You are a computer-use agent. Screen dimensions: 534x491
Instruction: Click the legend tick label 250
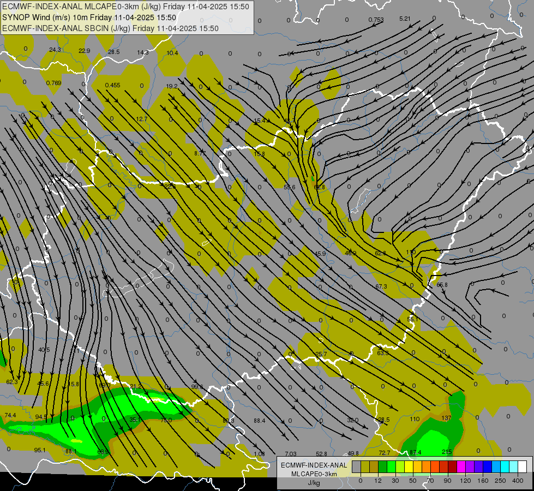pyautogui.click(x=500, y=481)
